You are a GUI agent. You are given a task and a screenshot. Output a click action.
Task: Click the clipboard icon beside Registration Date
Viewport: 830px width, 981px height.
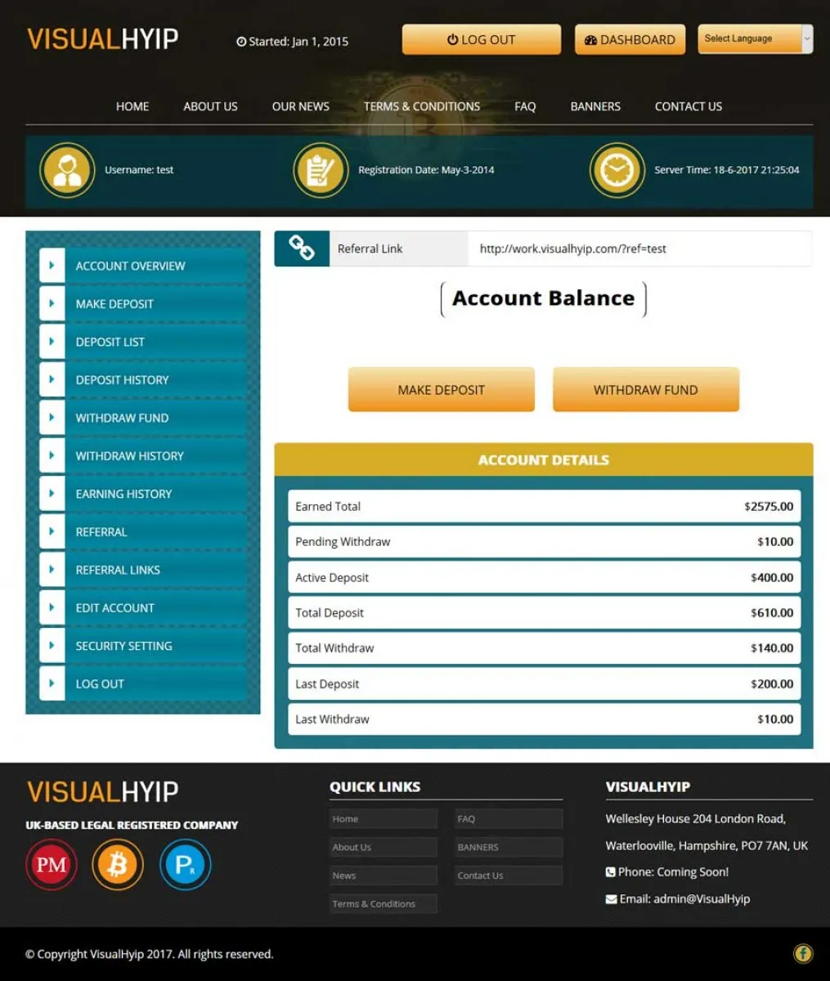coord(321,170)
